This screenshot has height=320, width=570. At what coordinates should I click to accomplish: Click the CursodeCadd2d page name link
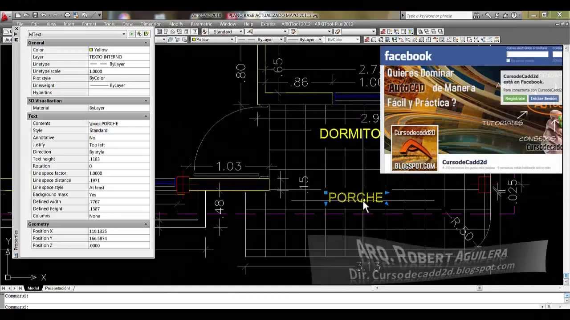tap(464, 162)
